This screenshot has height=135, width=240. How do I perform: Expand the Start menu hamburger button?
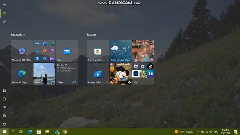[x=4, y=5]
